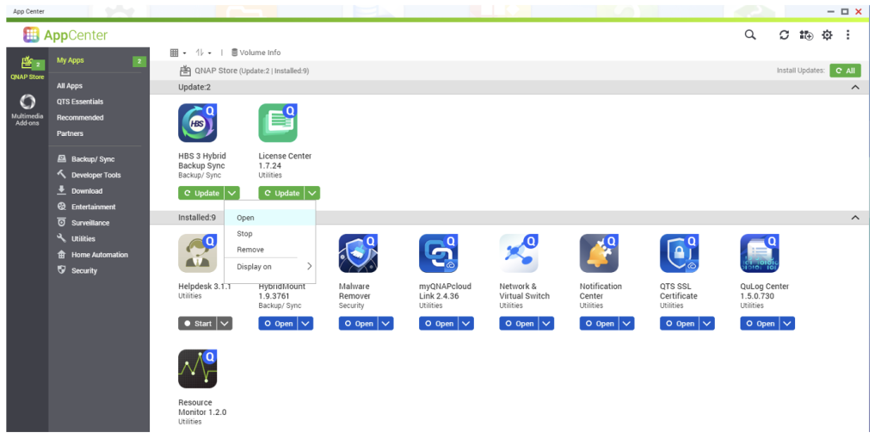Image resolution: width=881 pixels, height=439 pixels.
Task: Open the sort order dropdown
Action: (203, 53)
